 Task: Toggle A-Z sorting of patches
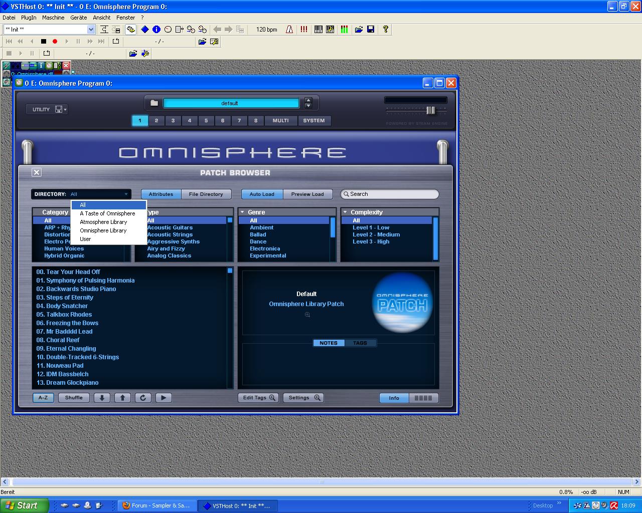click(x=43, y=398)
